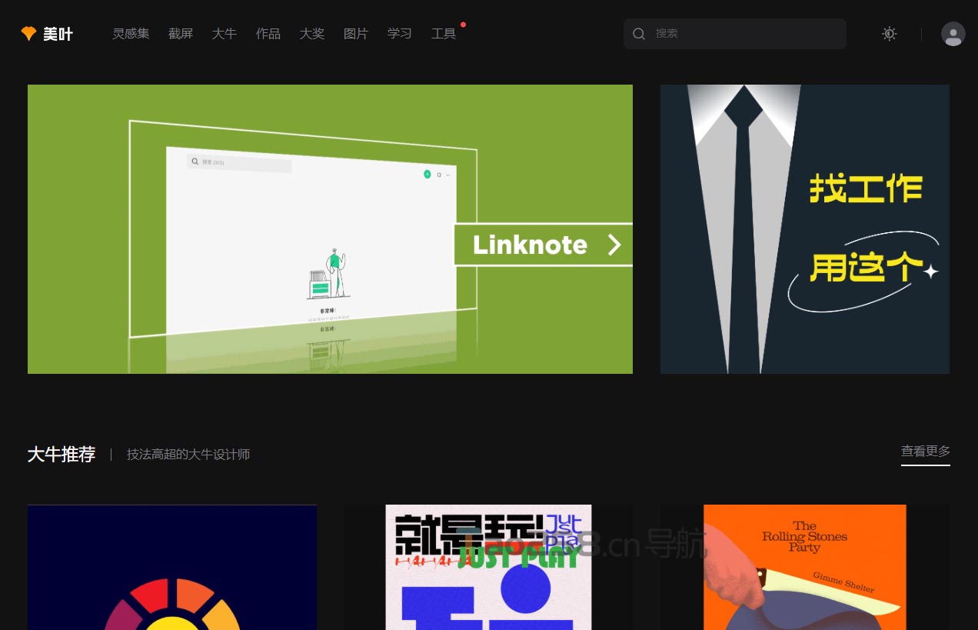Go to the 学习 navigation item
Image resolution: width=978 pixels, height=630 pixels.
400,34
